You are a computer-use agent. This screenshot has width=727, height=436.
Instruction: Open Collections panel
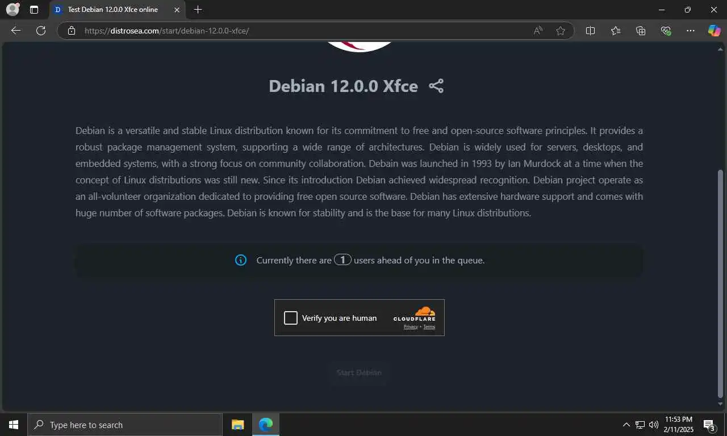(641, 31)
